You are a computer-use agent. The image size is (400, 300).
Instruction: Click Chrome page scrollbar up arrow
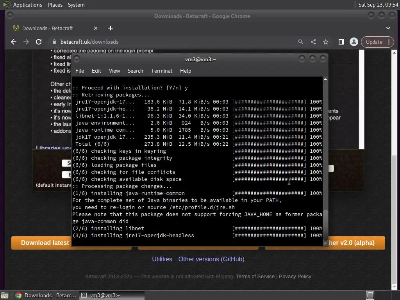click(x=394, y=53)
